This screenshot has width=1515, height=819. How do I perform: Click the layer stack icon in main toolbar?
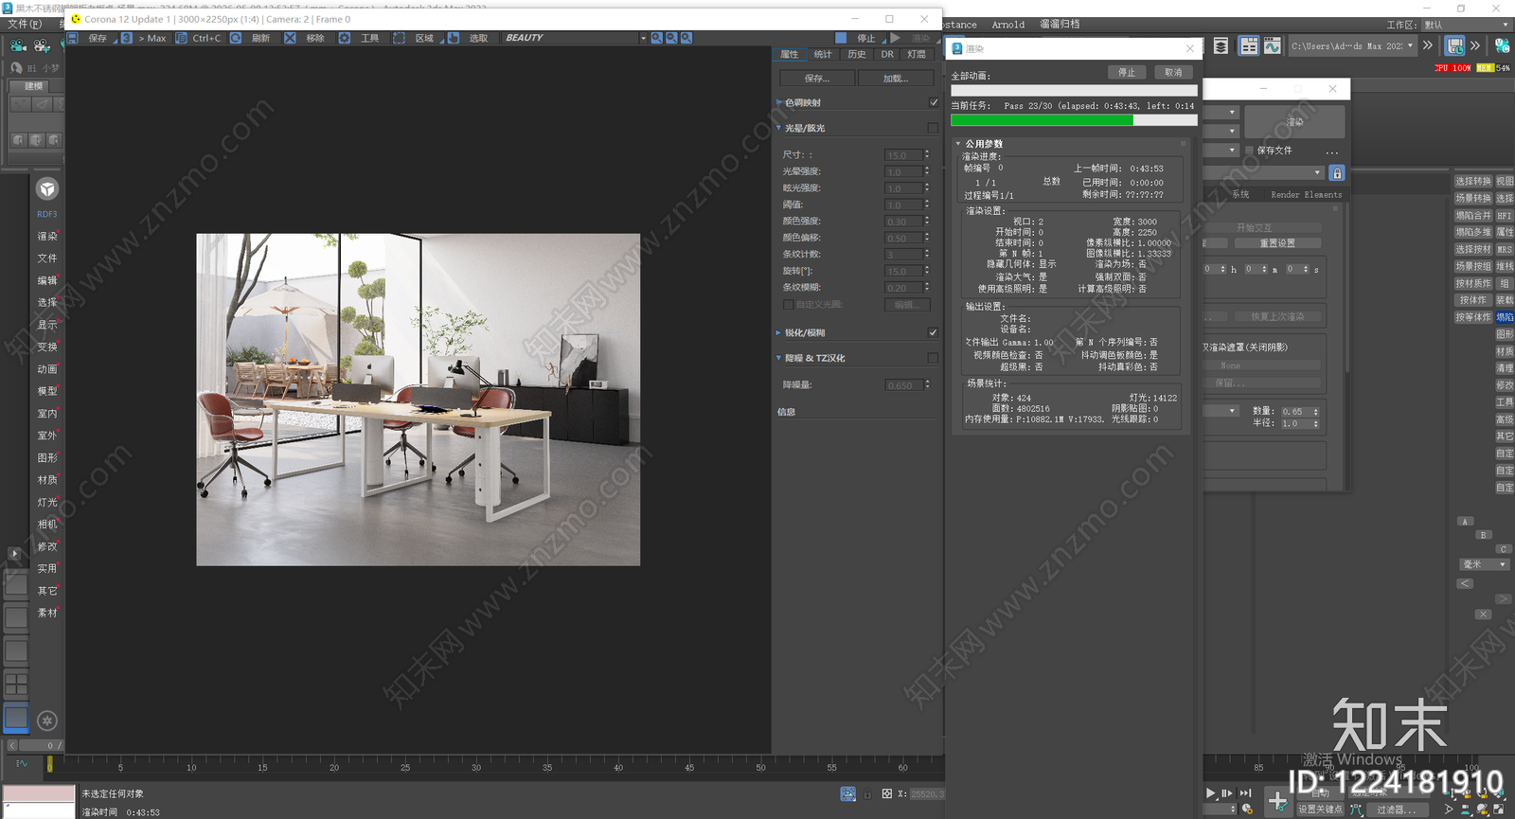[1221, 45]
